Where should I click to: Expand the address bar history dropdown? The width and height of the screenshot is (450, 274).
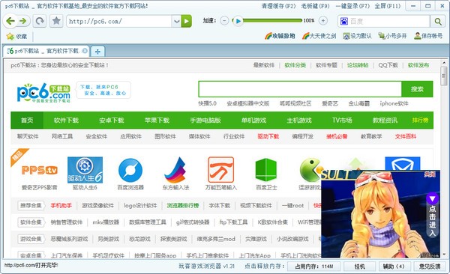pyautogui.click(x=176, y=21)
